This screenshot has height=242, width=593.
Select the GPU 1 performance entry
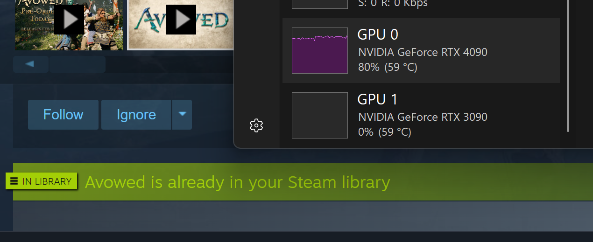point(421,116)
